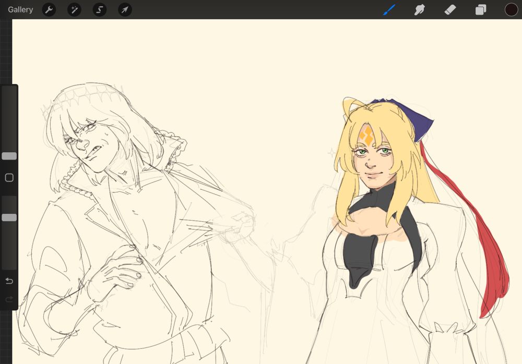Viewport: 522px width, 364px height.
Task: Tap the square Modify button on sidebar
Action: 9,178
